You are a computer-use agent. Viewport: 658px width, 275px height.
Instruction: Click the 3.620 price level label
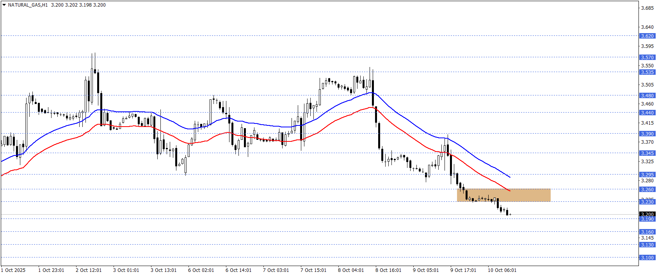[x=647, y=36]
